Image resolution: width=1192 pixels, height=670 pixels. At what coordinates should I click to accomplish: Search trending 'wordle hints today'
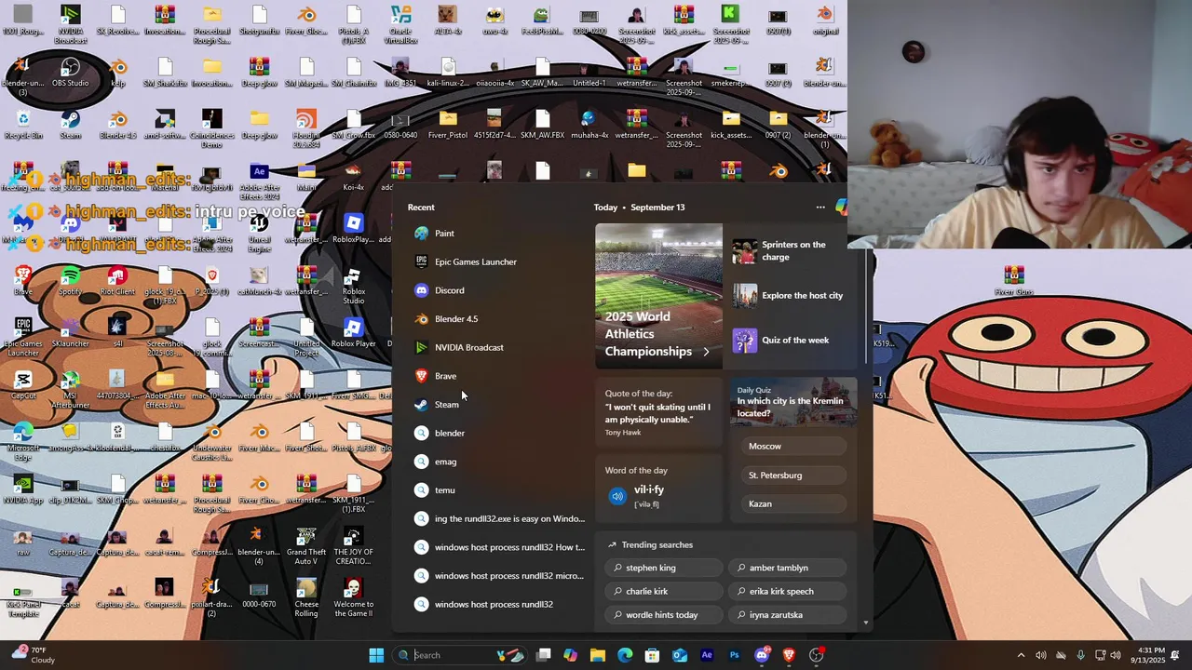(x=663, y=615)
